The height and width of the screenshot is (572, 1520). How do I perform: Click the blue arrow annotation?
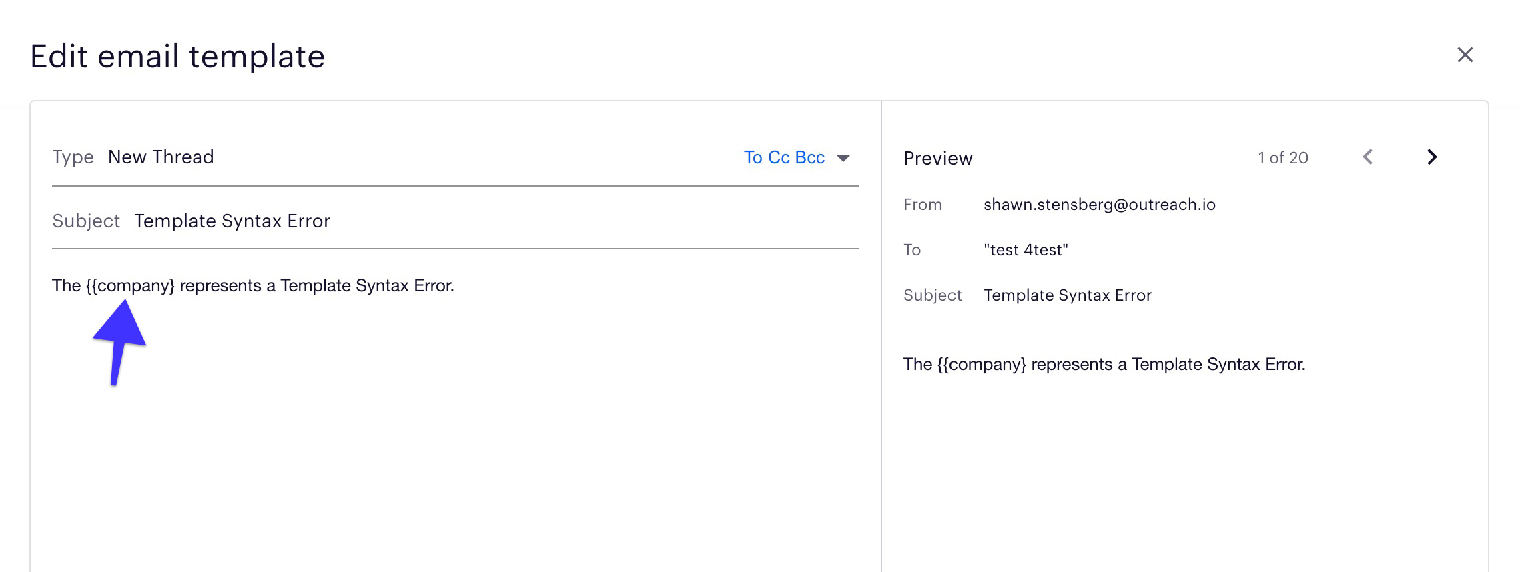pyautogui.click(x=120, y=339)
